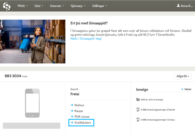Open the Sjónvarp menu
The image size is (195, 134).
coord(78,6)
